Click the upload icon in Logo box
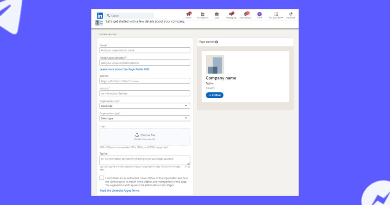Screen dimensions: 390x205 click(137, 135)
